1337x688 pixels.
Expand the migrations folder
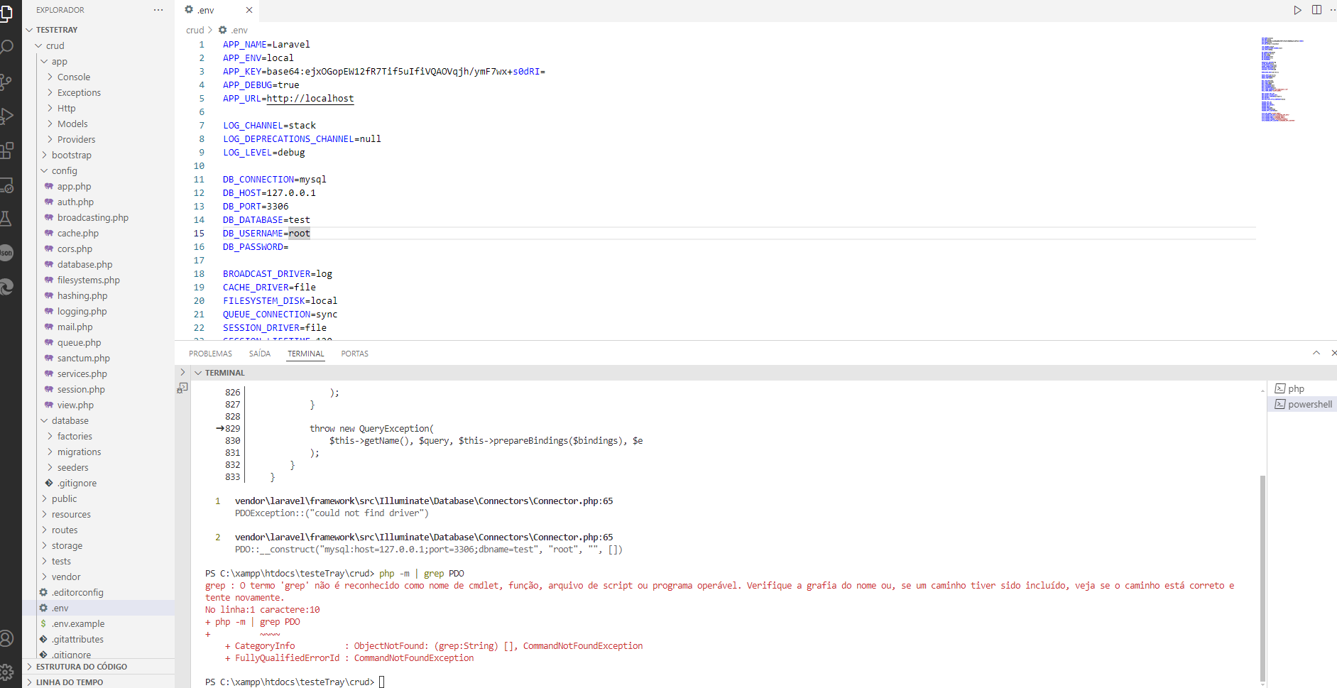tap(99, 452)
